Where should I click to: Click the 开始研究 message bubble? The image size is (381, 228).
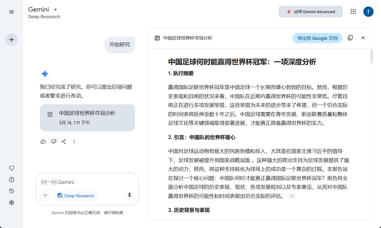(119, 45)
